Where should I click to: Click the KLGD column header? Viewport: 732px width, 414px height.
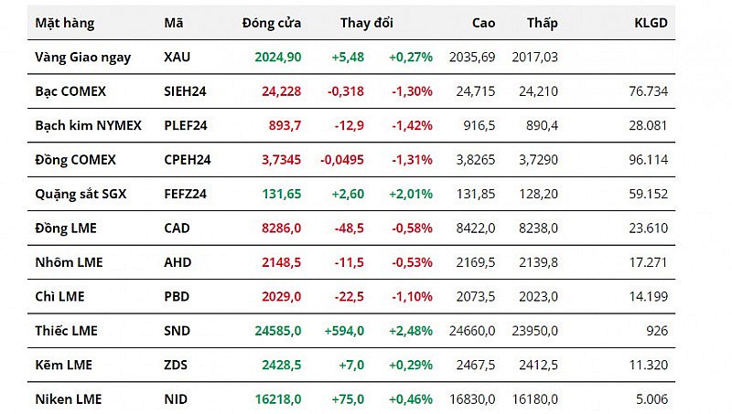pos(651,23)
